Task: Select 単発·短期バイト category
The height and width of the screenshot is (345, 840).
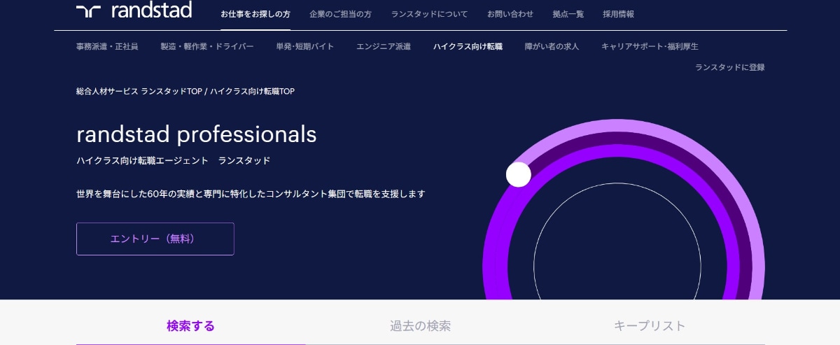Action: [305, 47]
